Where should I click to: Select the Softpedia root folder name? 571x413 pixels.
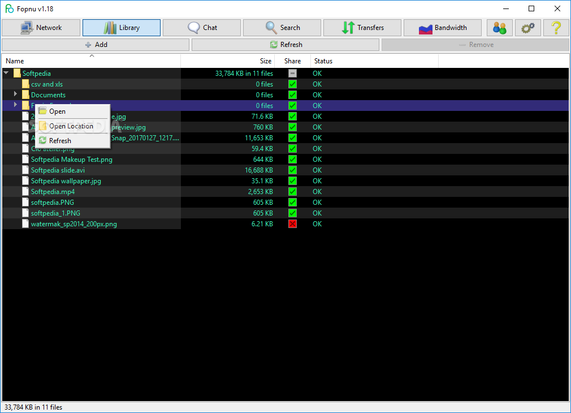tap(37, 74)
